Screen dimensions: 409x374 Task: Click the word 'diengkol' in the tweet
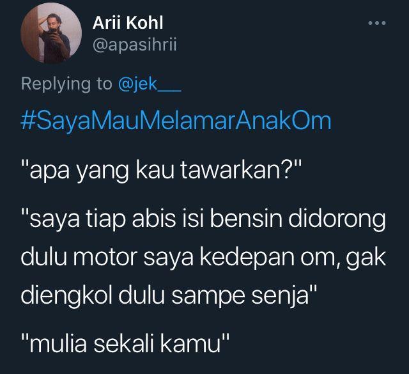tap(66, 296)
